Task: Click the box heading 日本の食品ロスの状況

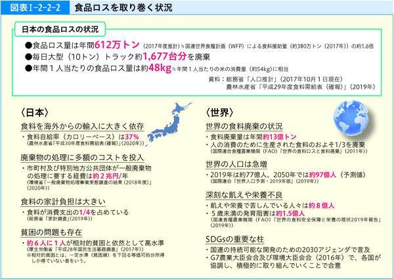Action: click(x=60, y=30)
